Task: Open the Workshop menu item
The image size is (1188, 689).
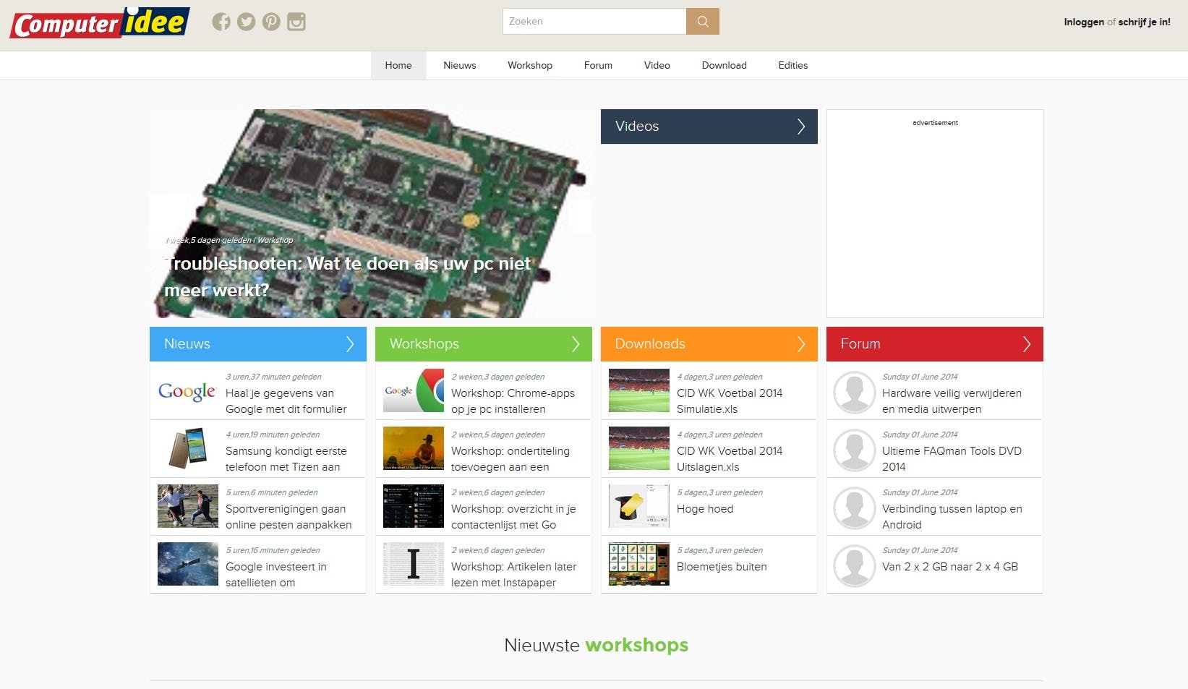Action: coord(530,65)
